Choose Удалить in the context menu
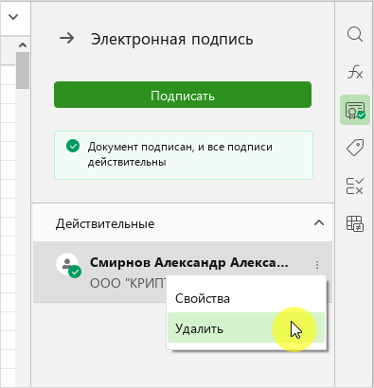This screenshot has width=374, height=388. (x=246, y=327)
